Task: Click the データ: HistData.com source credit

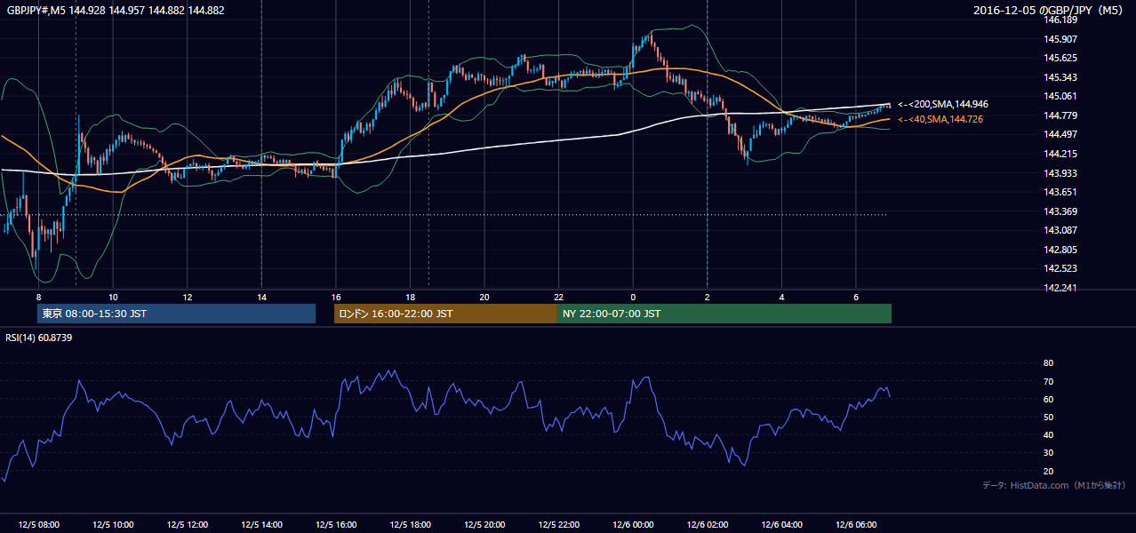Action: tap(1053, 485)
